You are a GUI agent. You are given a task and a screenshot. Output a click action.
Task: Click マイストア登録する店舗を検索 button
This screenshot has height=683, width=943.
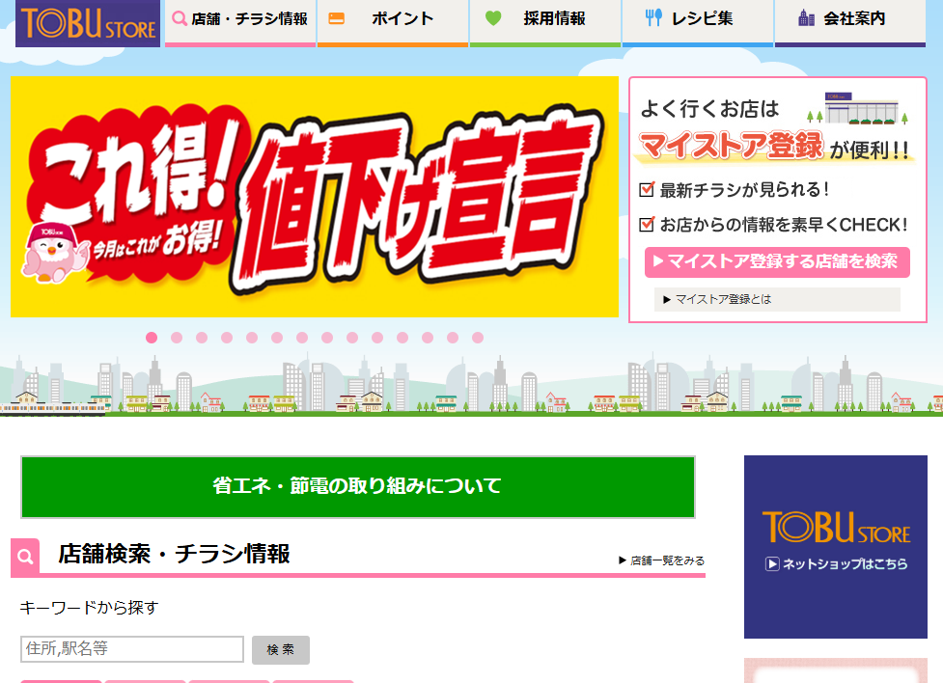click(777, 262)
